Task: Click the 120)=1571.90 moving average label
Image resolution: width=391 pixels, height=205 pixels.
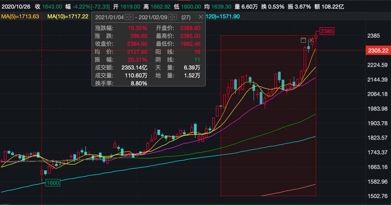Action: 222,16
